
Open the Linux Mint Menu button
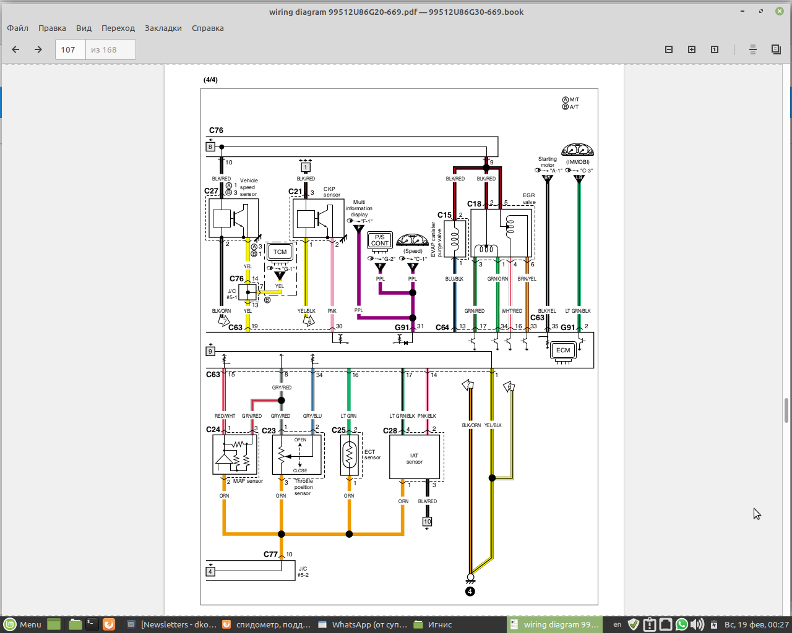pos(22,624)
